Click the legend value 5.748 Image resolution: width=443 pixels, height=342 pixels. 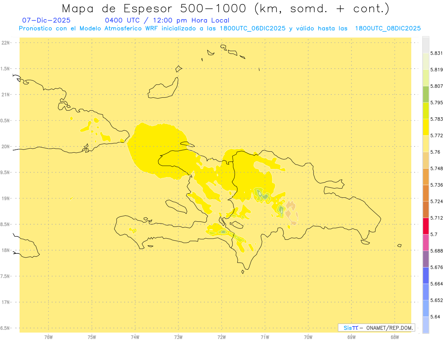[436, 169]
